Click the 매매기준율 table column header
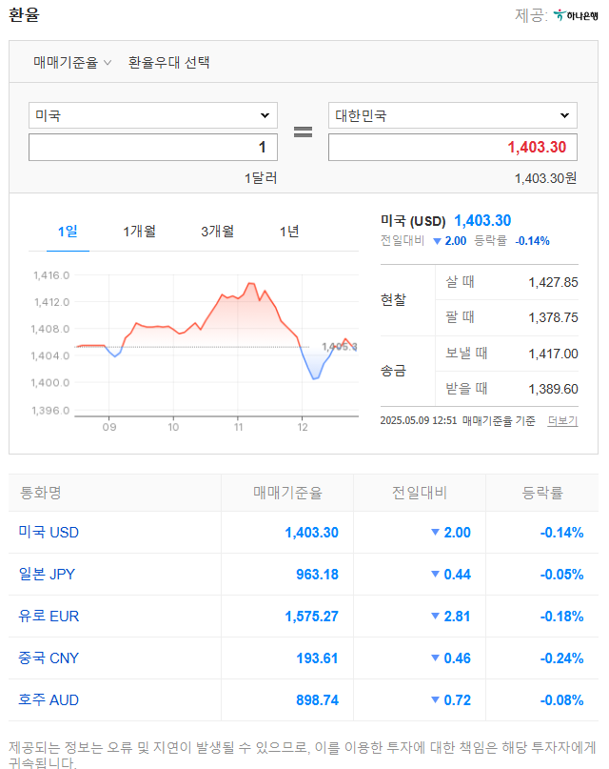This screenshot has height=769, width=609. pos(287,493)
